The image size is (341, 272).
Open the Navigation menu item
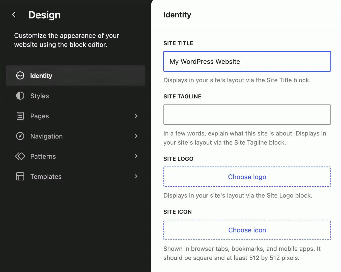coord(76,136)
